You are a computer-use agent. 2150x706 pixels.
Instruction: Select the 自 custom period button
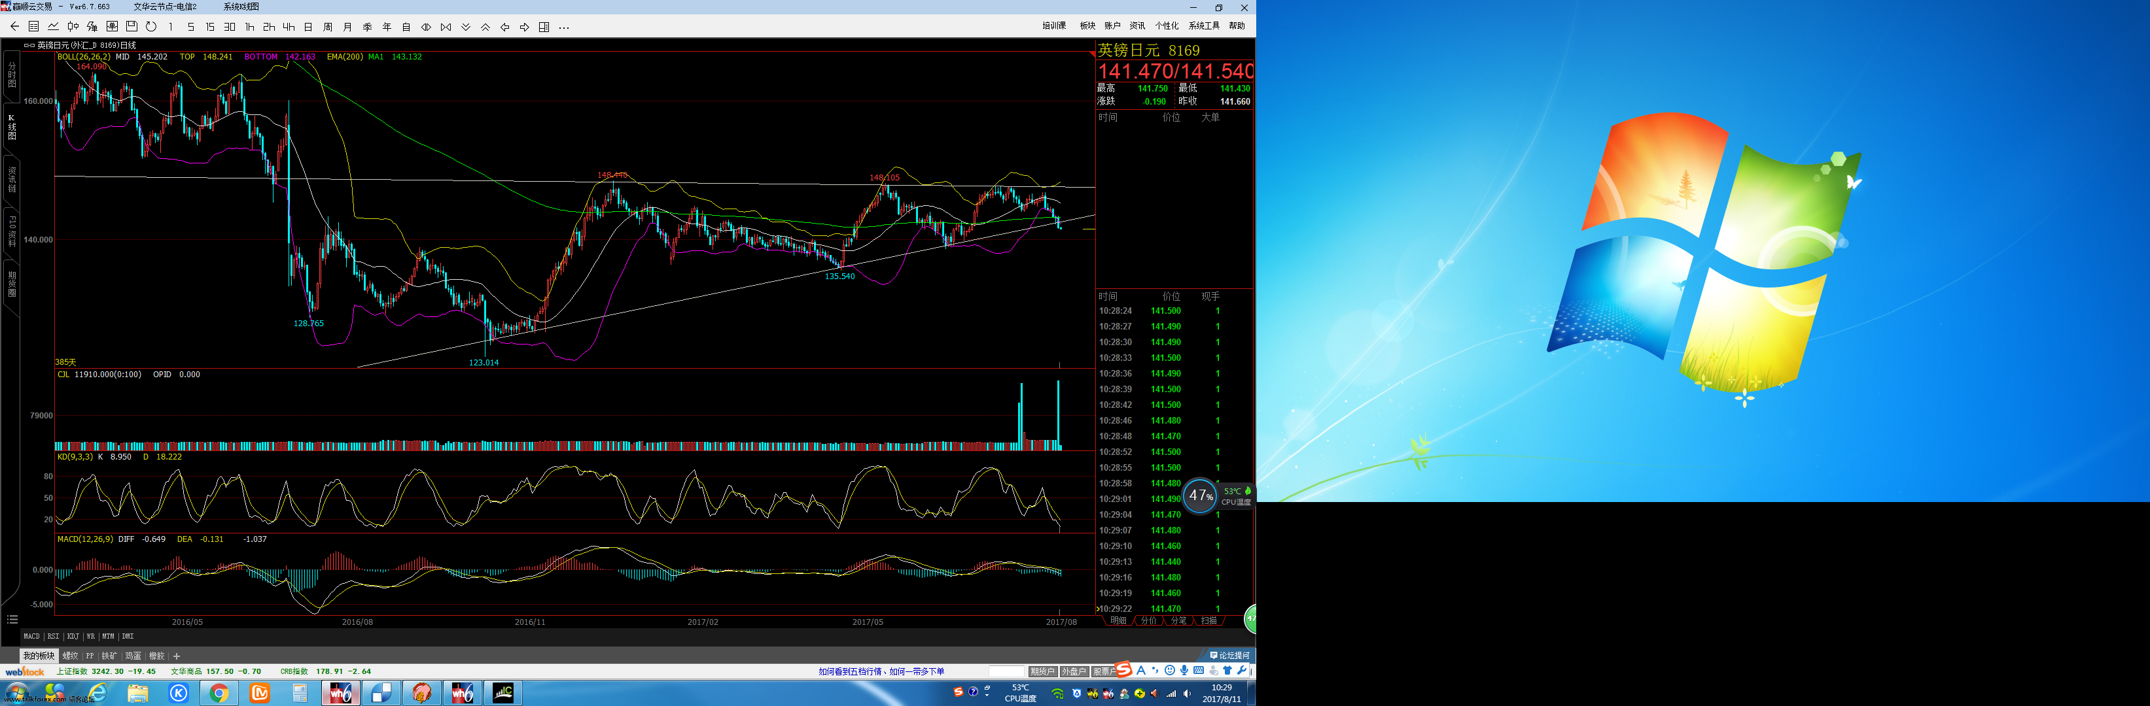click(406, 27)
